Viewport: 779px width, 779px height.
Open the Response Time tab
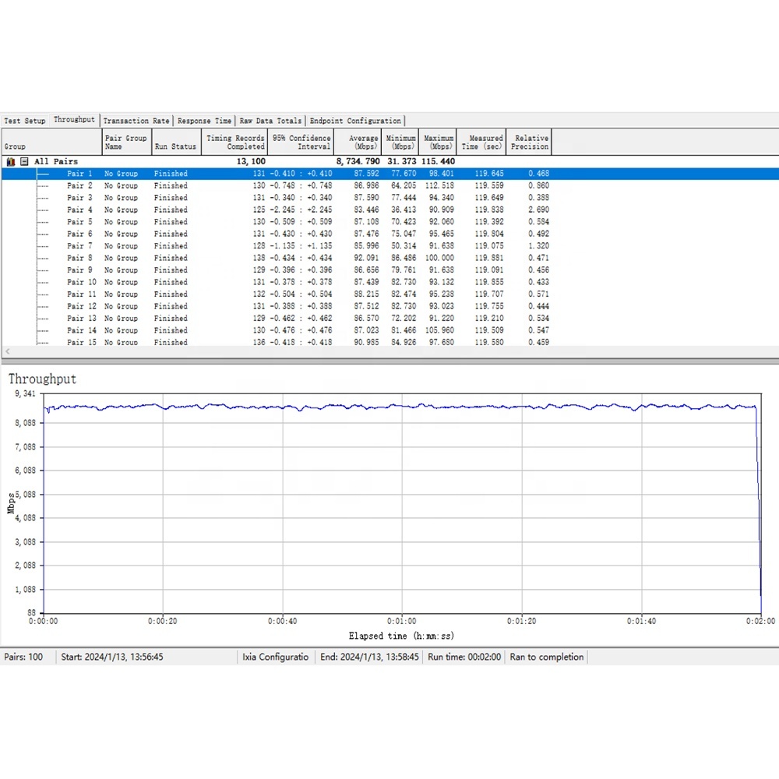coord(204,121)
